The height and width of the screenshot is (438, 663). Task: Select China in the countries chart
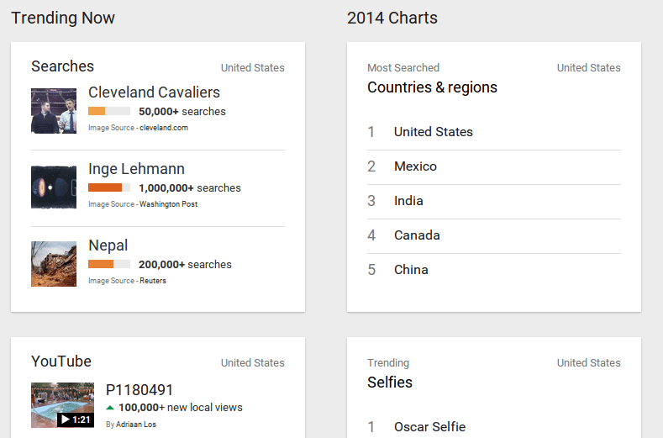coord(411,270)
